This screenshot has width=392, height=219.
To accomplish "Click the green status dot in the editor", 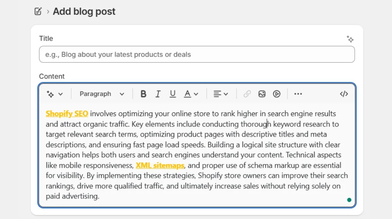I will (x=349, y=199).
